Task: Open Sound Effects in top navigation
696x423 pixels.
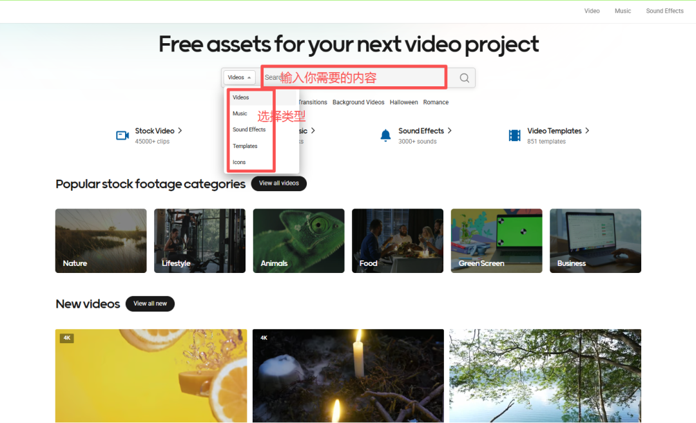Action: click(x=664, y=11)
